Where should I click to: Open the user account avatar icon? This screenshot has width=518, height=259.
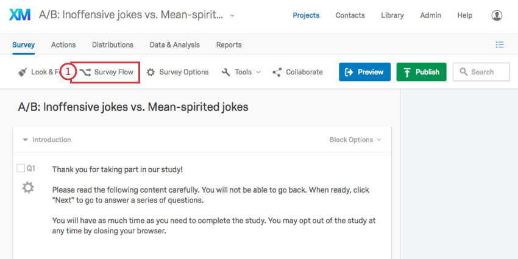[497, 15]
